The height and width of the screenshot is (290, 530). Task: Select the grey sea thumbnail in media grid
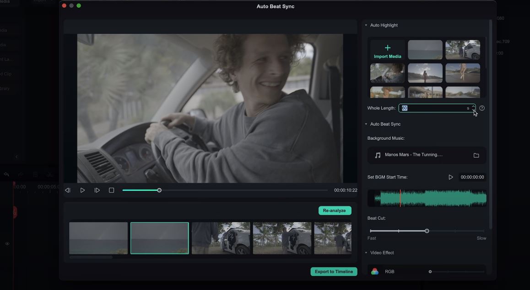pyautogui.click(x=425, y=50)
